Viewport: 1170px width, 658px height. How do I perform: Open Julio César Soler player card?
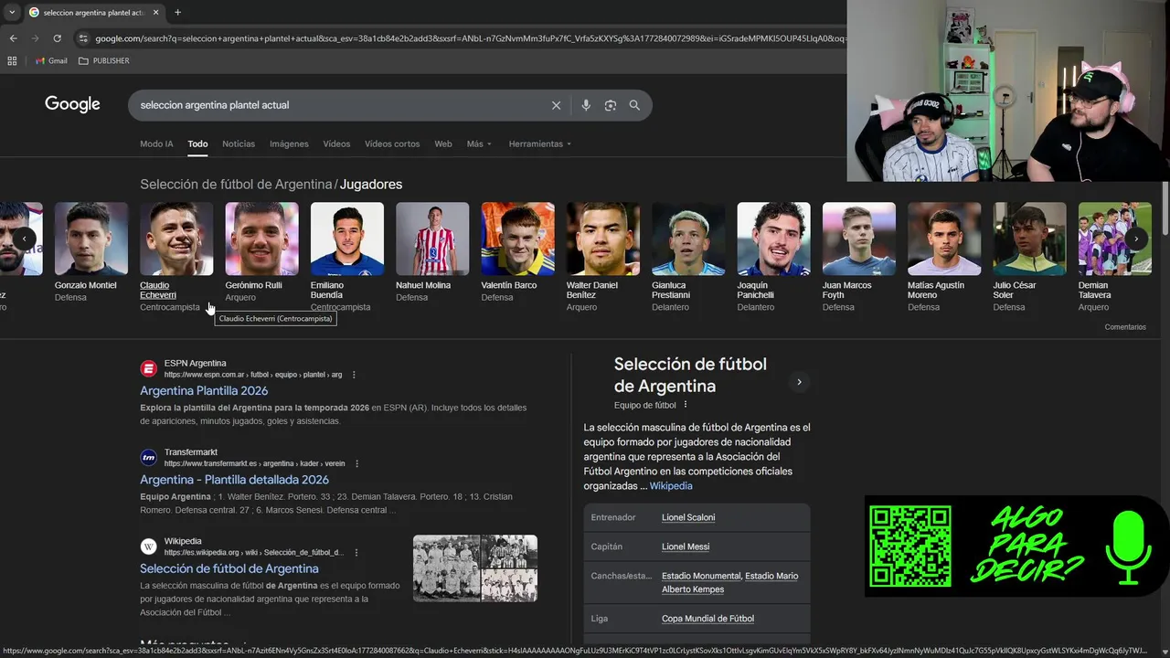click(1029, 257)
